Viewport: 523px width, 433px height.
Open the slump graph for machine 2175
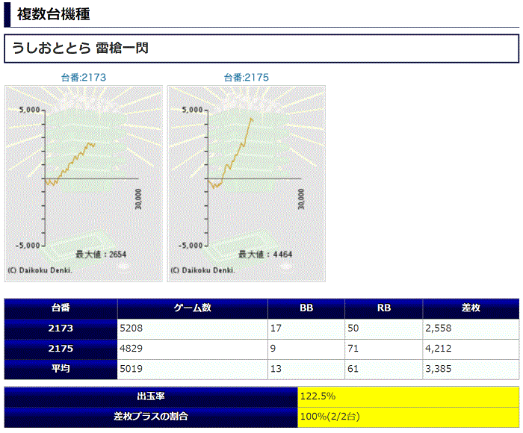point(247,184)
